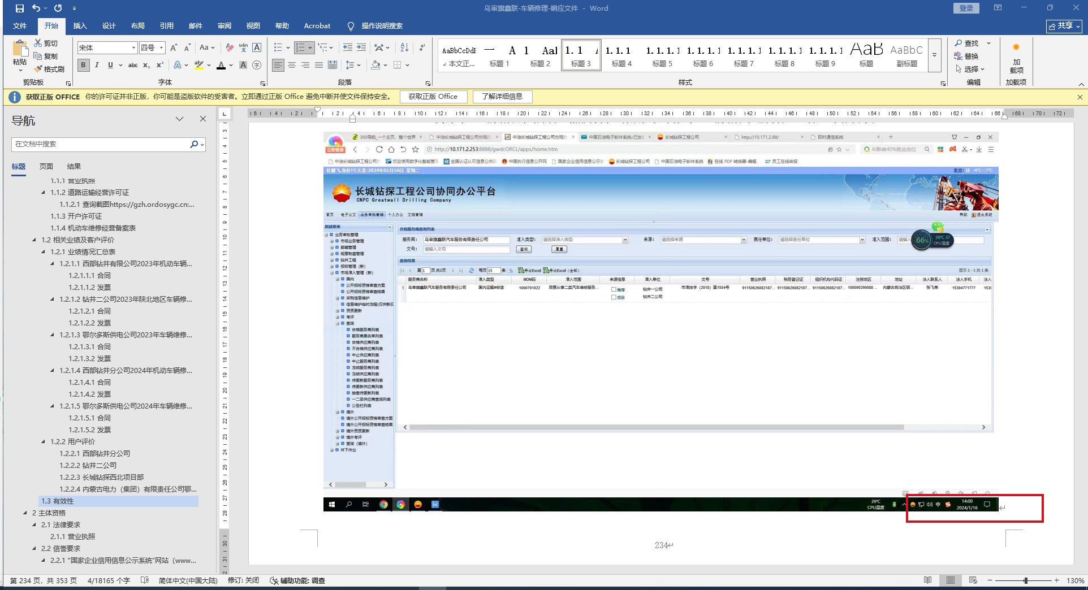The height and width of the screenshot is (590, 1088).
Task: Save the document using the Save icon
Action: (x=20, y=8)
